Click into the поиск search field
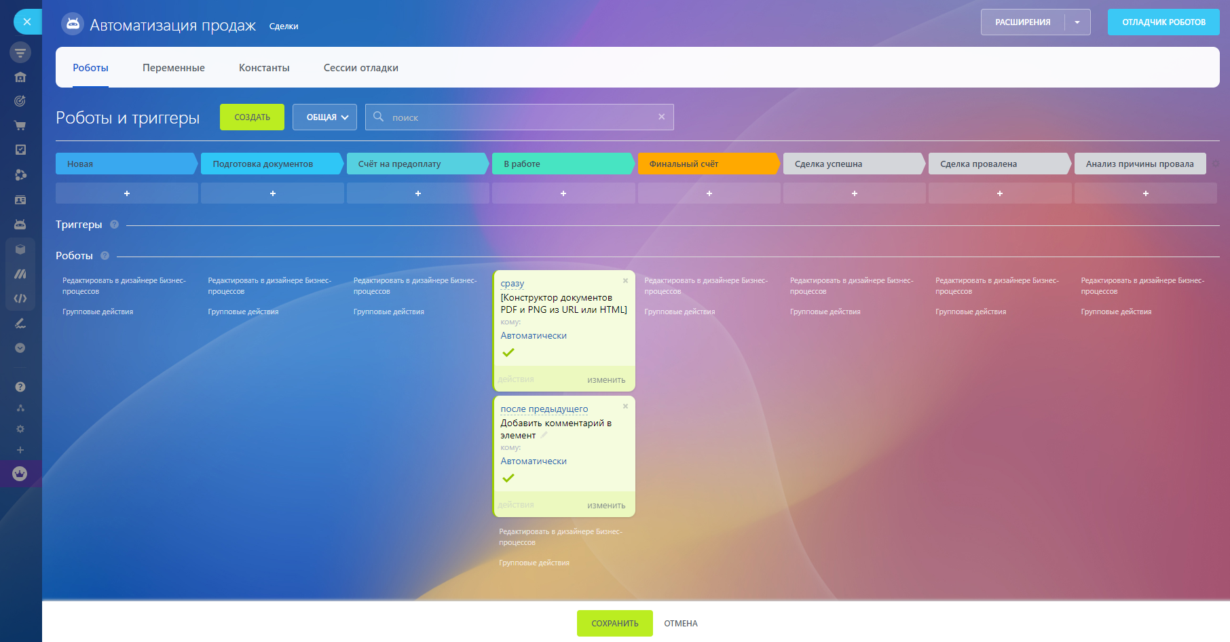Image resolution: width=1230 pixels, height=642 pixels. point(519,117)
